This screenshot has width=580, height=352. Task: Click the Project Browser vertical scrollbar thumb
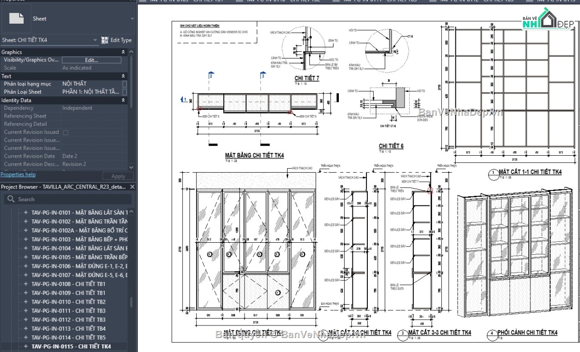(x=131, y=302)
